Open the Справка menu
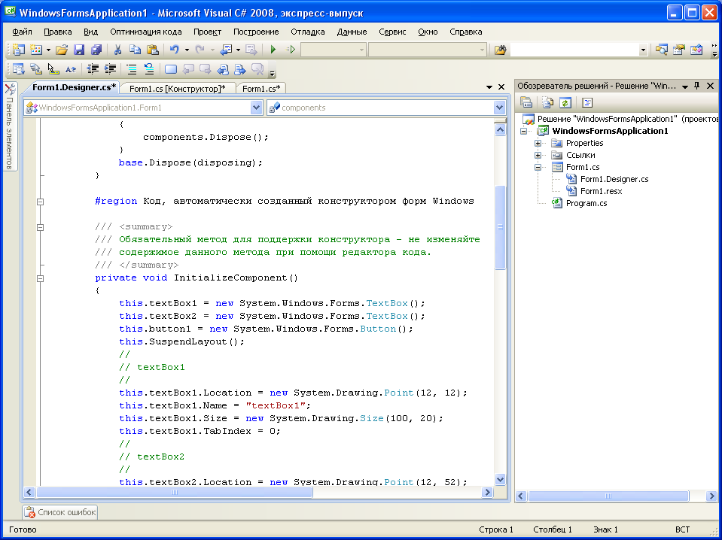 point(465,32)
